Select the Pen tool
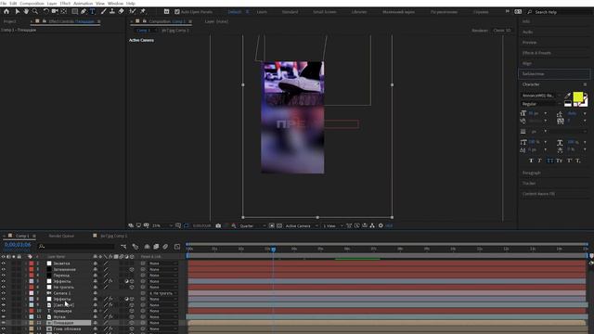This screenshot has width=594, height=334. pyautogui.click(x=84, y=12)
